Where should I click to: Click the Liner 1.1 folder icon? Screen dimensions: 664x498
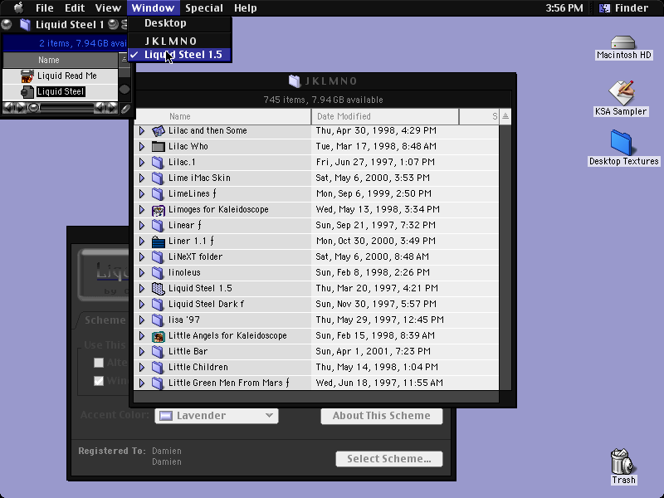[158, 241]
